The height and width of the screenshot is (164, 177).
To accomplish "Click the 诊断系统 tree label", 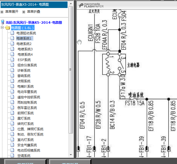I will (x=24, y=70).
